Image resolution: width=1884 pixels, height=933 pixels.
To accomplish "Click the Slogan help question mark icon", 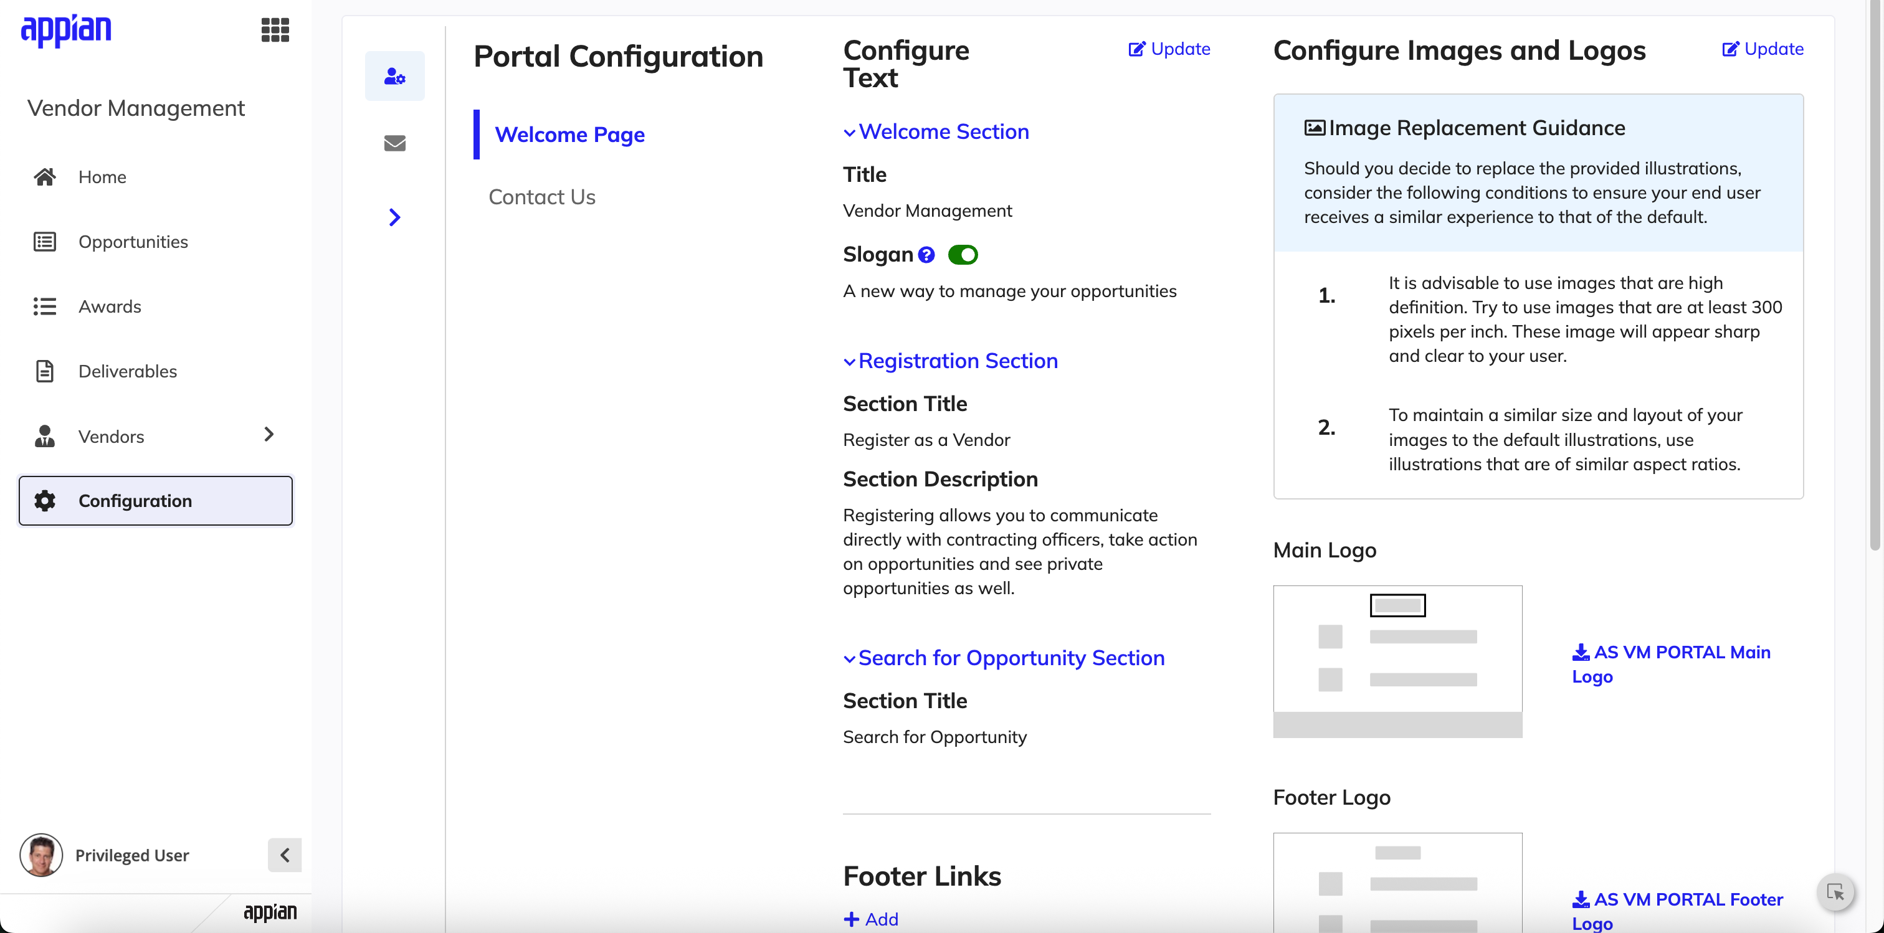I will coord(926,255).
